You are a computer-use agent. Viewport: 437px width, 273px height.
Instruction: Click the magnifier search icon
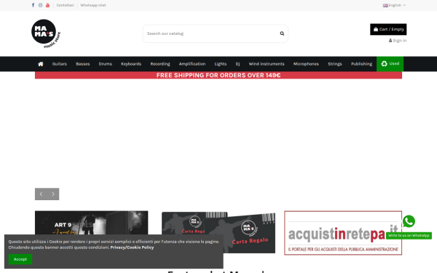[282, 33]
